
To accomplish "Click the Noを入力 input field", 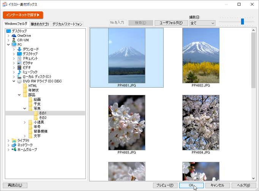I will point(118,23).
